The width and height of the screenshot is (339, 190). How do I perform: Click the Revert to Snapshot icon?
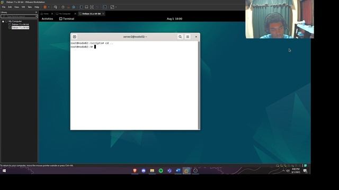(68, 7)
